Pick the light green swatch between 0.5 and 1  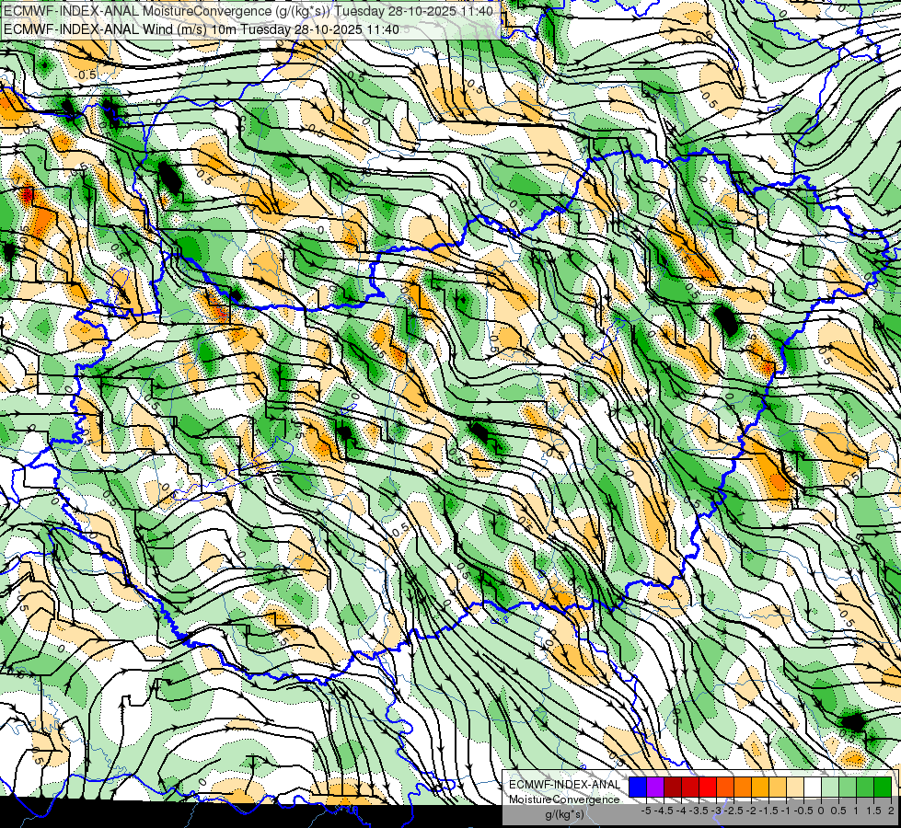pos(848,788)
